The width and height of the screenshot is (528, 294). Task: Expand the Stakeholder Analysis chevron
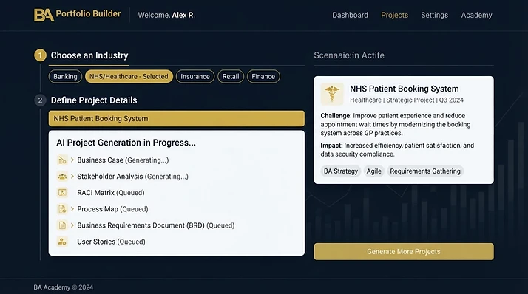coord(72,177)
